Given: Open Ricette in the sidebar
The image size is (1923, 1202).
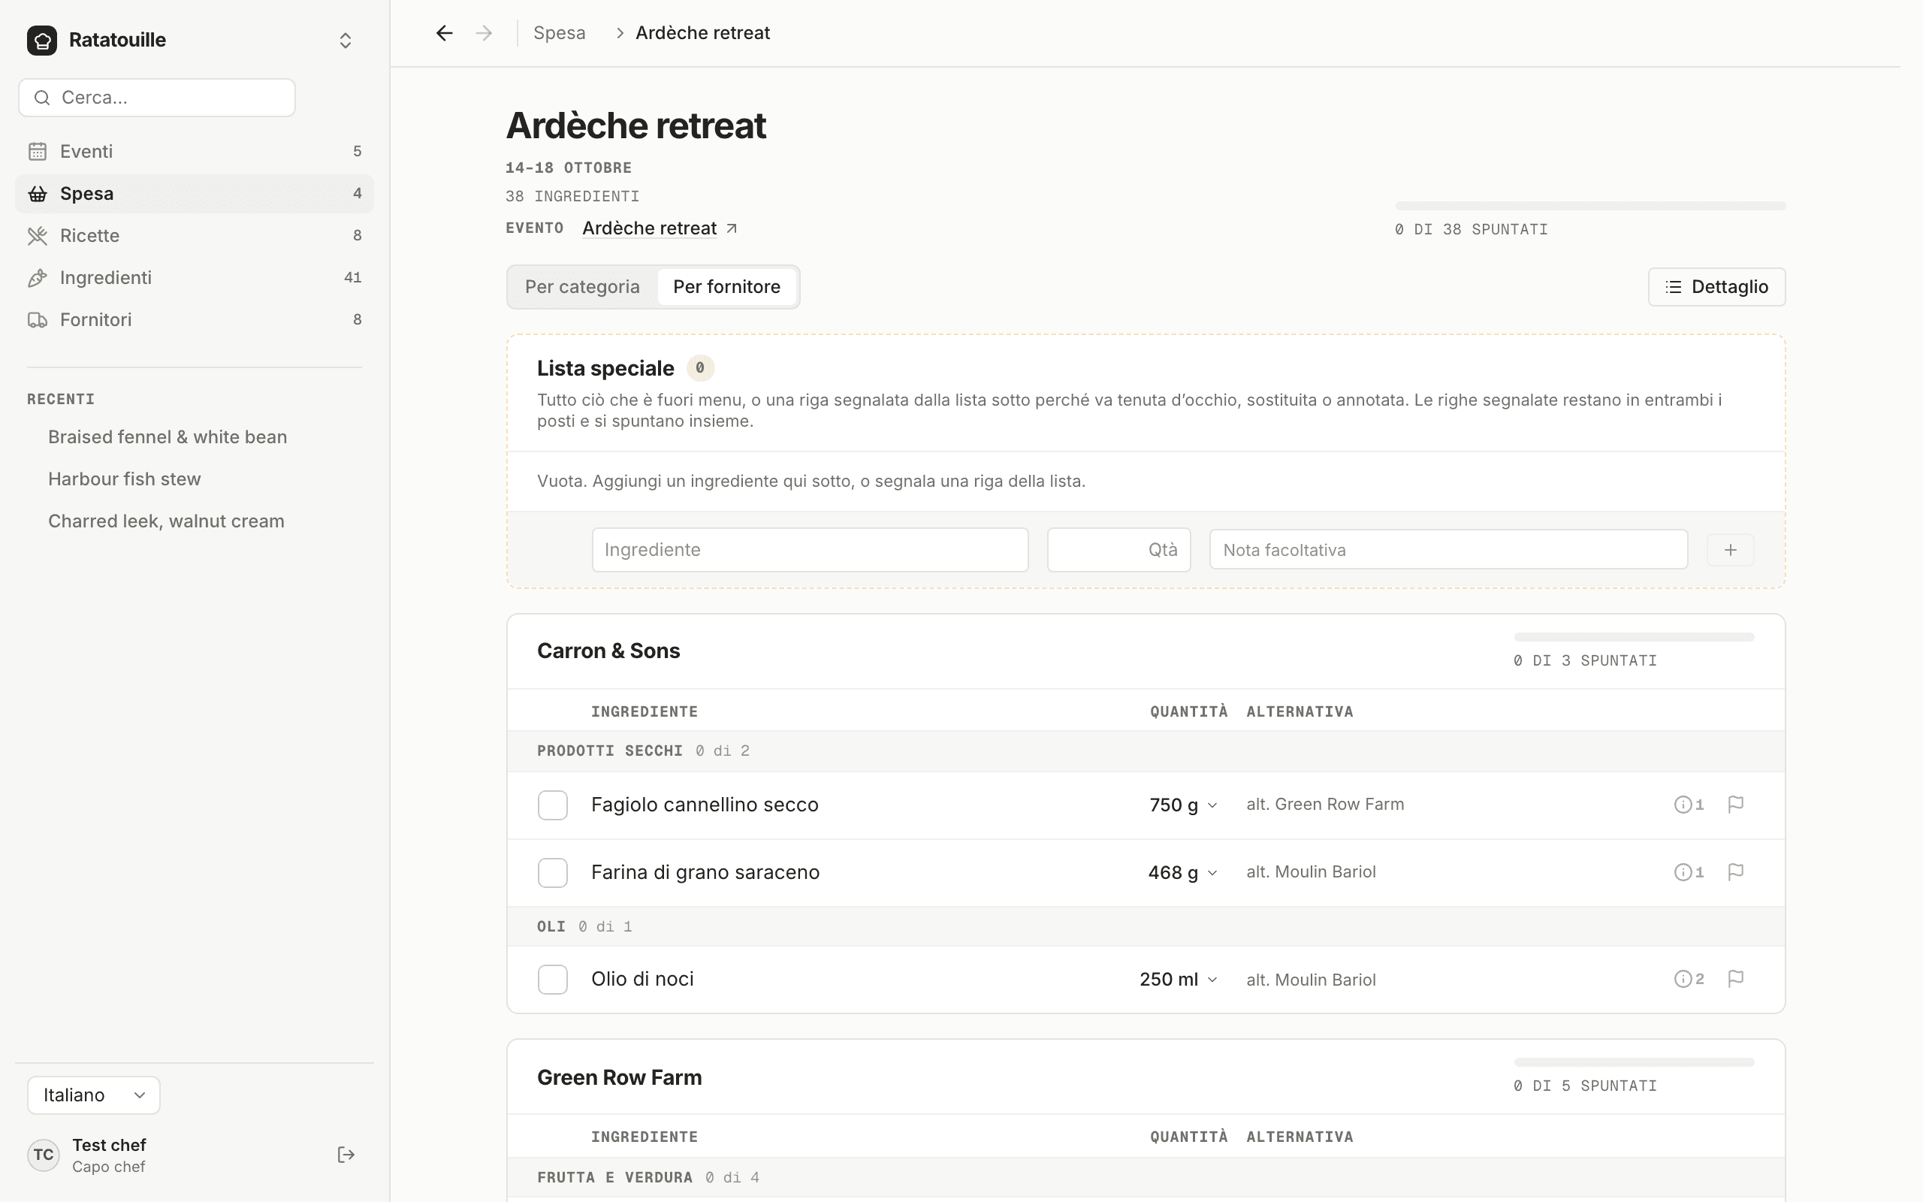Looking at the screenshot, I should [194, 235].
